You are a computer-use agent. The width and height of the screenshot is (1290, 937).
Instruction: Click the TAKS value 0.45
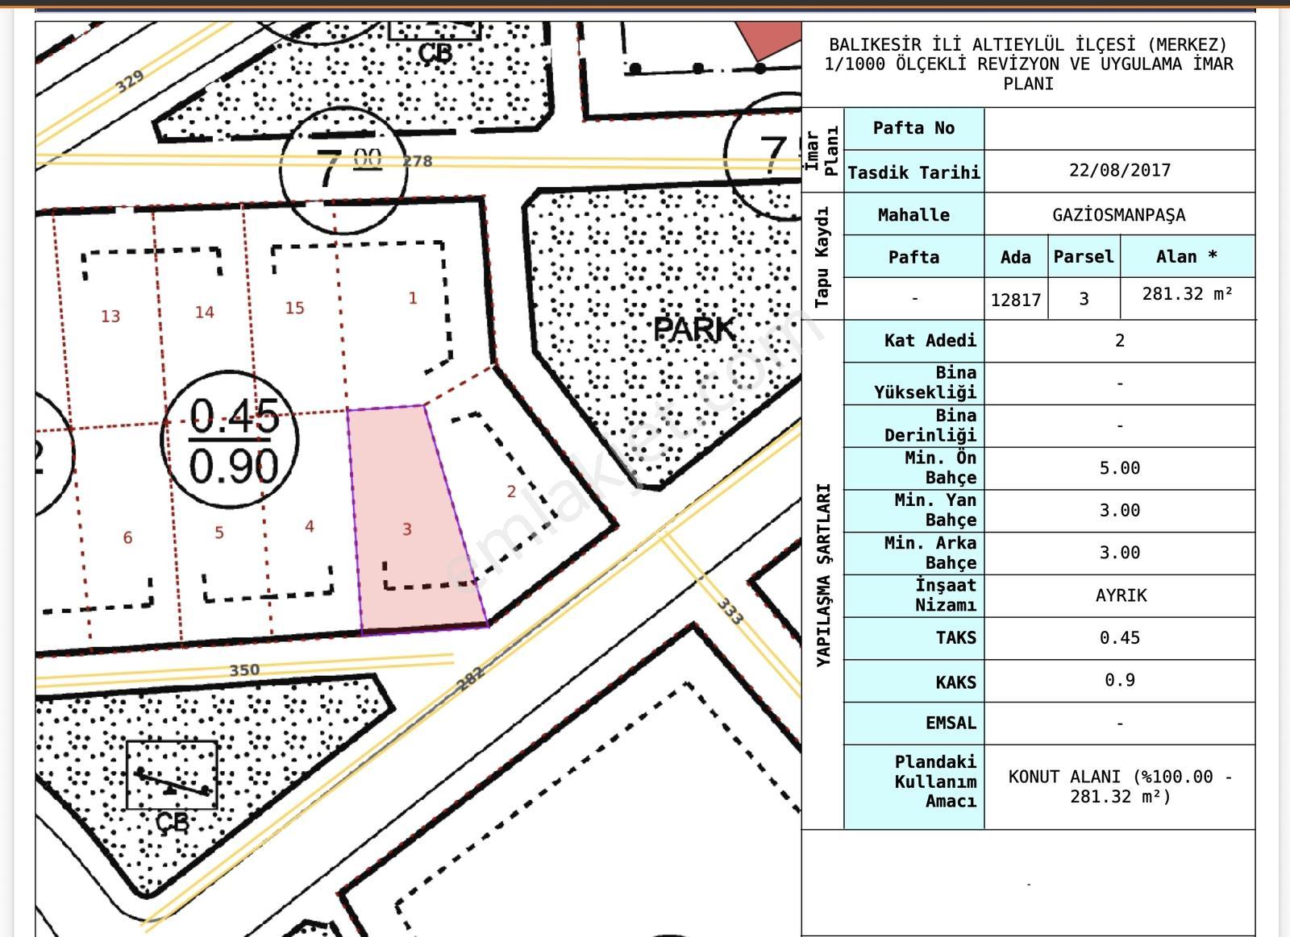[1120, 638]
